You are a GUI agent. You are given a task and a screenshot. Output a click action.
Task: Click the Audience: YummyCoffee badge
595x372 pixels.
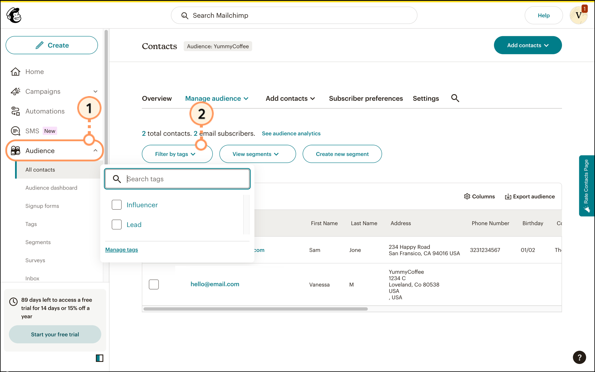[x=218, y=46]
